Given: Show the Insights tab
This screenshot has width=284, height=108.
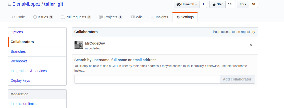Looking at the screenshot, I should [x=159, y=17].
